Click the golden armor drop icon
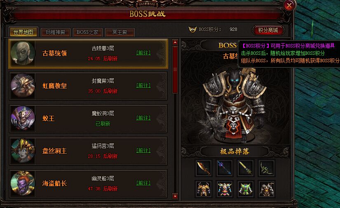 (x=204, y=189)
